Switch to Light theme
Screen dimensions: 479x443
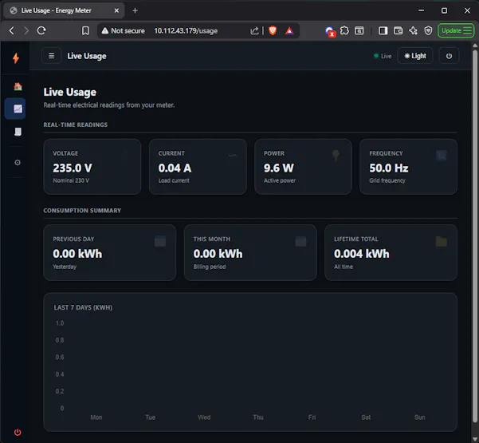coord(415,56)
